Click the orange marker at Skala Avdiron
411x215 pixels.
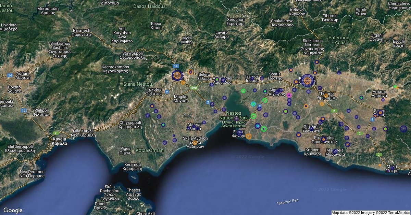[x=195, y=143]
